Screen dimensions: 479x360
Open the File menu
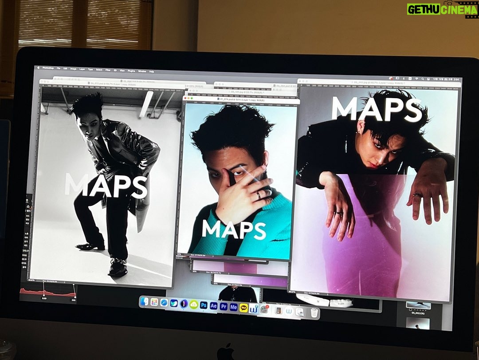[59, 68]
